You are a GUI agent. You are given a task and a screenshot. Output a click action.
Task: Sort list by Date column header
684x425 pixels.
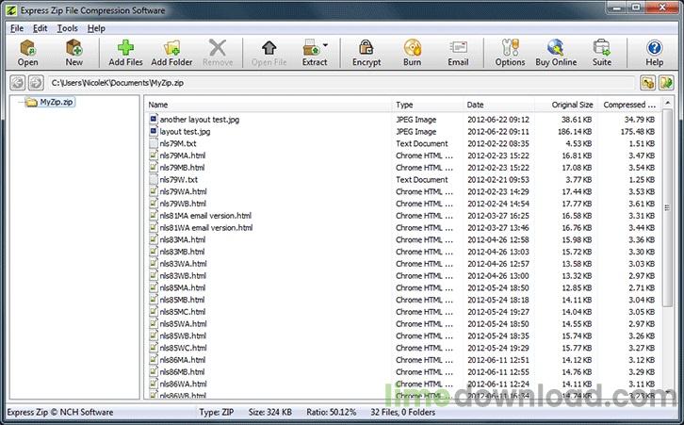point(498,105)
